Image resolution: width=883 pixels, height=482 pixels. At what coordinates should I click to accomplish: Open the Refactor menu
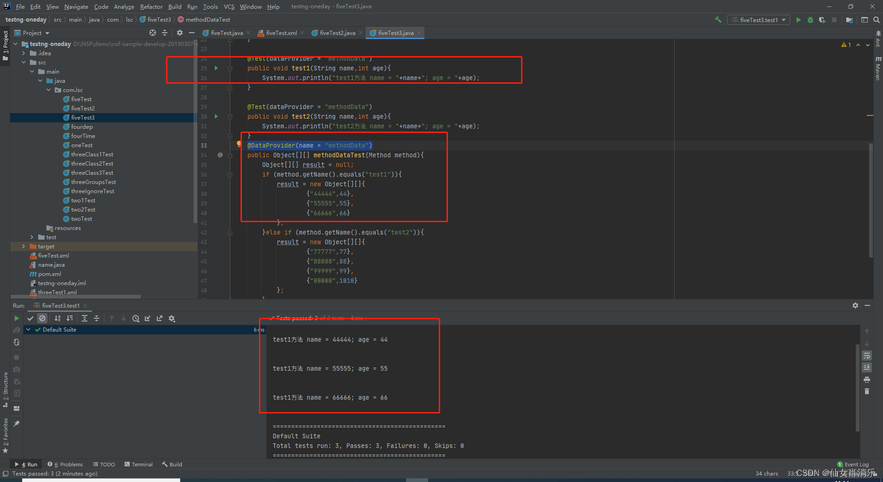point(151,6)
